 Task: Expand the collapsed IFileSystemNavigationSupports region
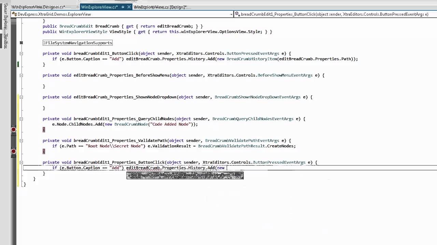(21, 43)
